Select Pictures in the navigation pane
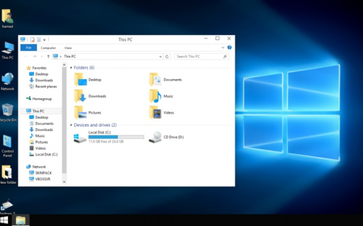 (x=39, y=142)
